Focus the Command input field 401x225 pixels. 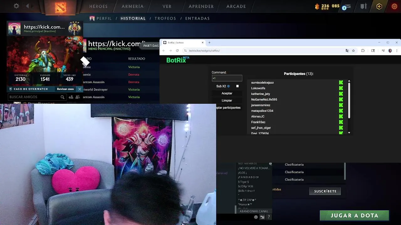pos(227,78)
